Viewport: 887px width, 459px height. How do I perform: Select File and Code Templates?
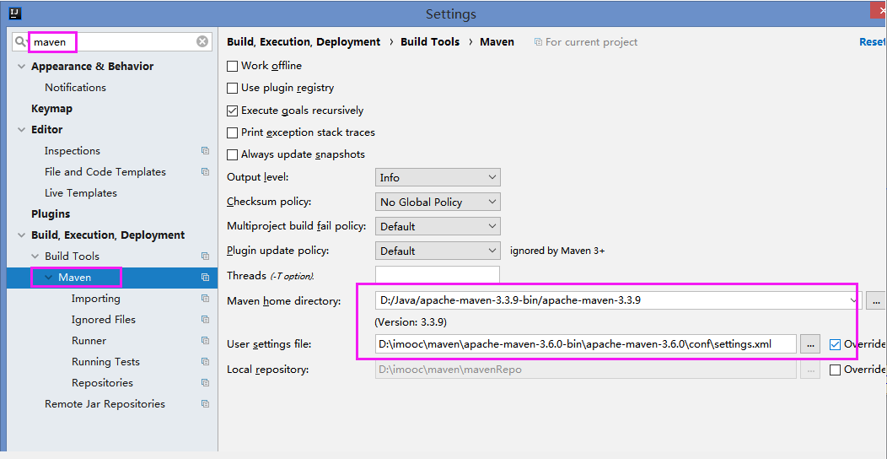(105, 172)
